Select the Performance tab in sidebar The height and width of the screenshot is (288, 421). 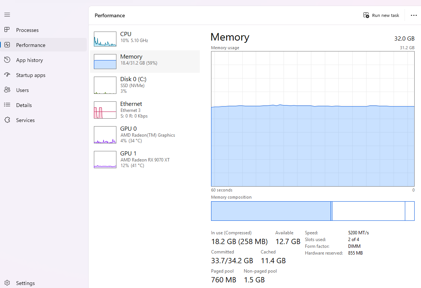[30, 45]
